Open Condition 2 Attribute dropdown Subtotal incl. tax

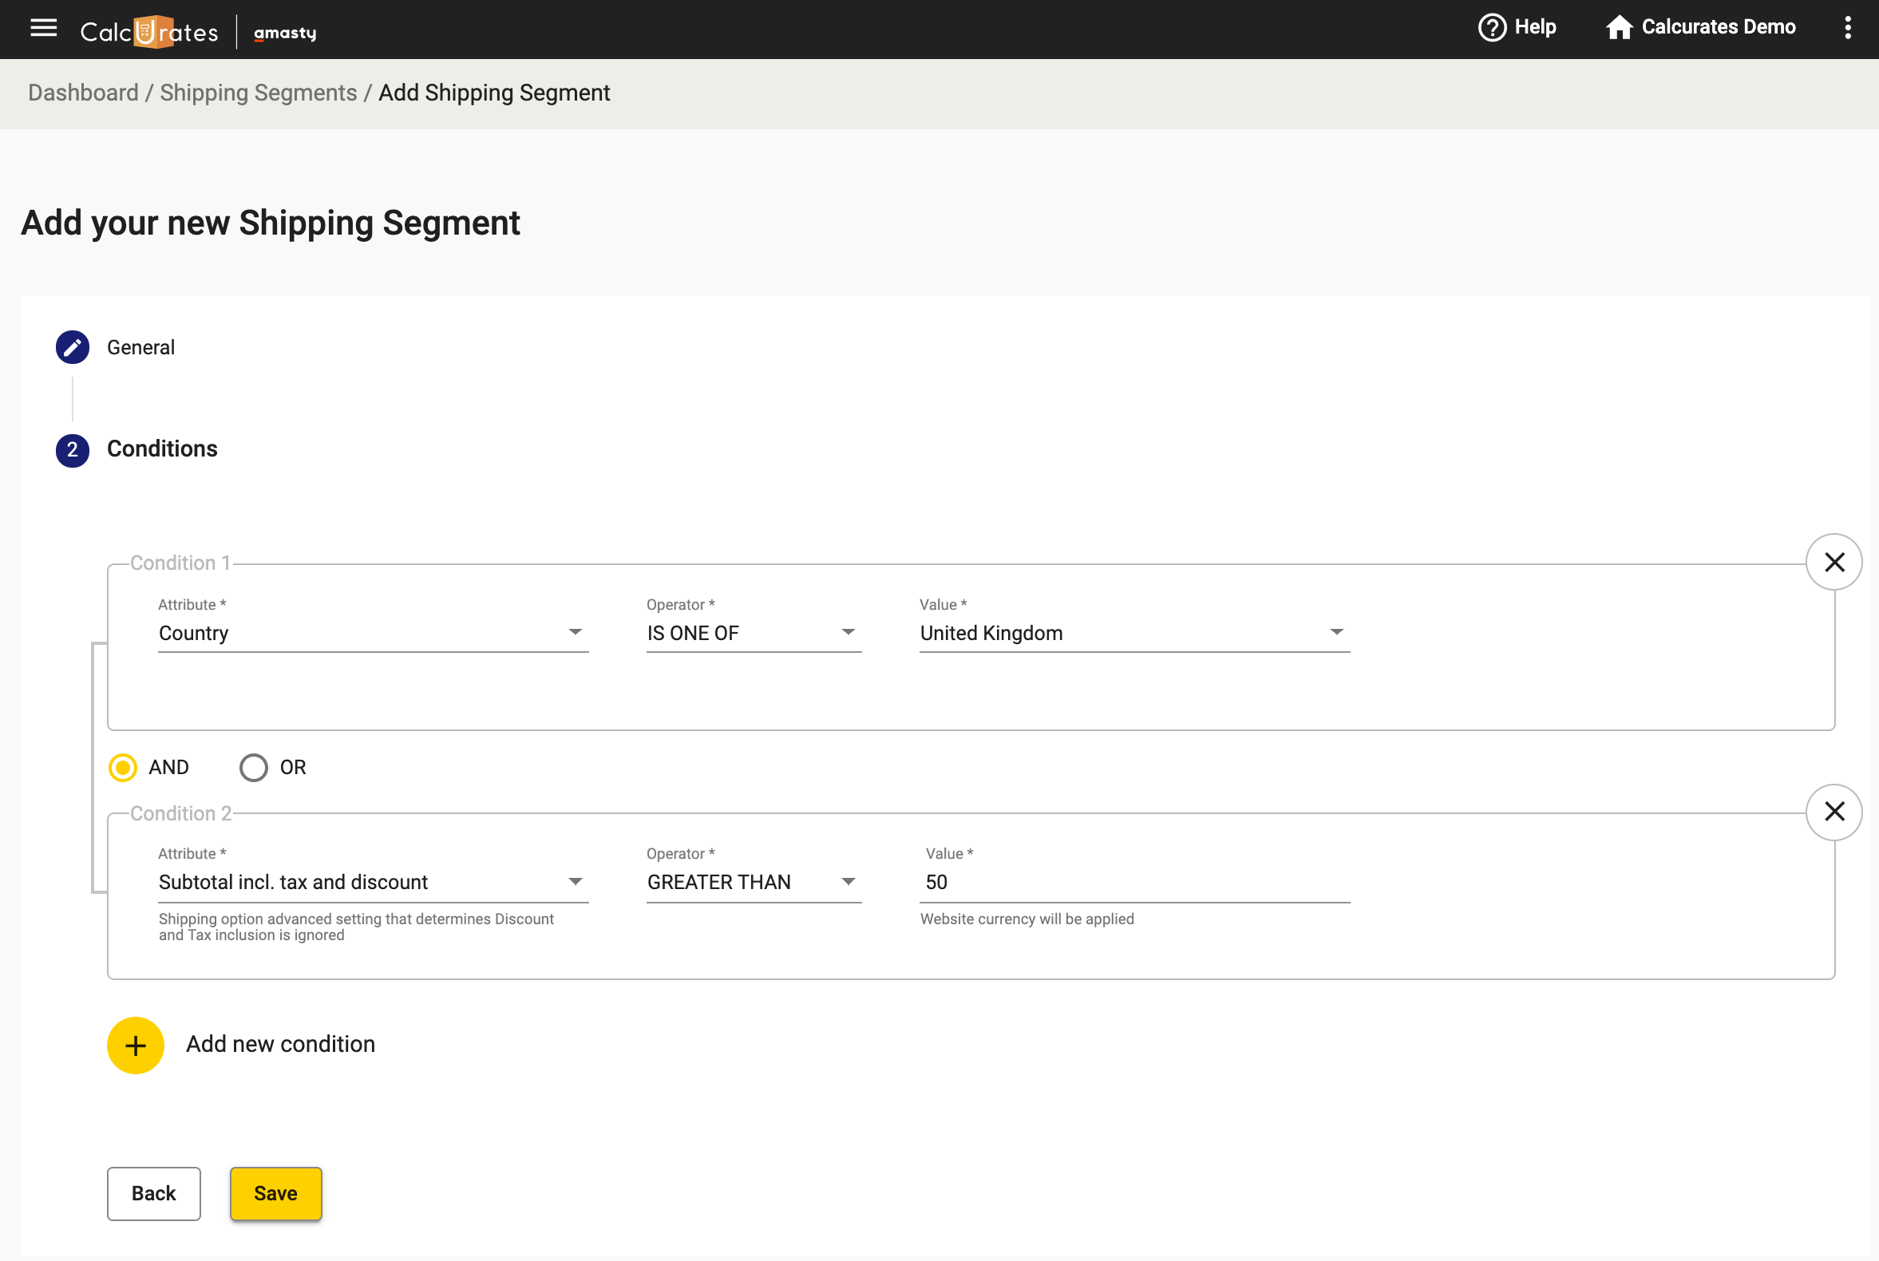(x=374, y=882)
